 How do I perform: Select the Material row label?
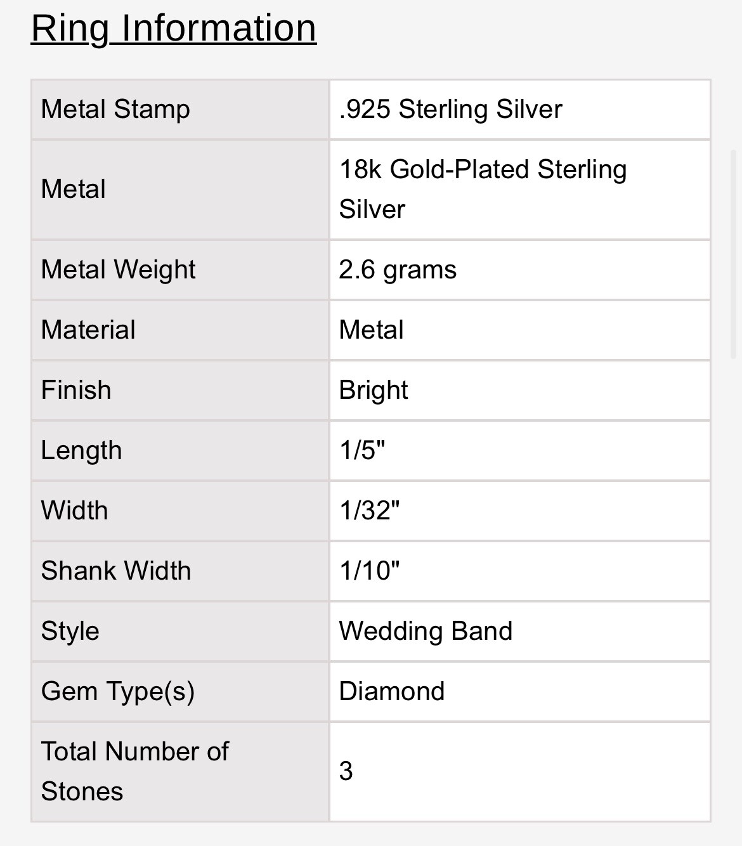point(88,330)
